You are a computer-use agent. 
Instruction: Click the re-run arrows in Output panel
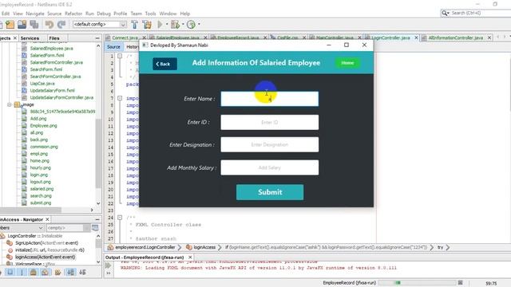pyautogui.click(x=109, y=265)
